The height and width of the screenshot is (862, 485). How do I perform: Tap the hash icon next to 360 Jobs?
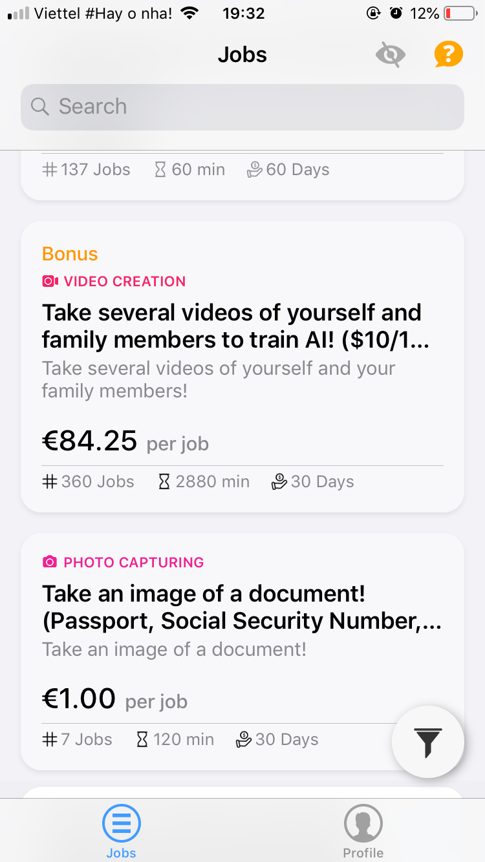click(50, 481)
